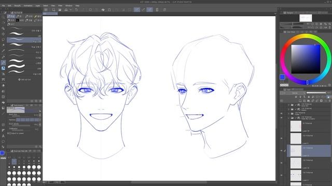Select the transparent color checkered swatch under tool palette
Image resolution: width=332 pixels, height=186 pixels.
3,158
